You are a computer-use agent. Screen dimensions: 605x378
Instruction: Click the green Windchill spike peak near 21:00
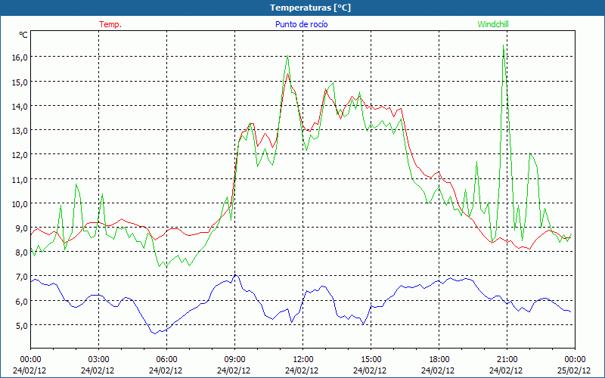[x=503, y=45]
